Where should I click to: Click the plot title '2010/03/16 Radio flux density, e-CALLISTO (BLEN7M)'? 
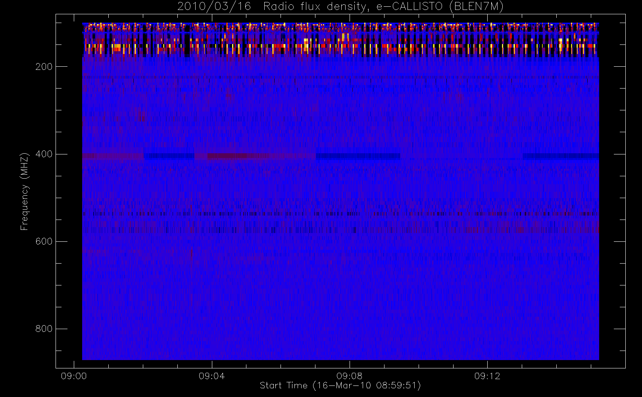(340, 7)
